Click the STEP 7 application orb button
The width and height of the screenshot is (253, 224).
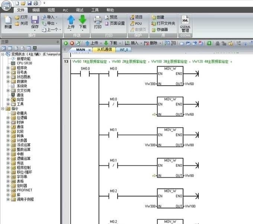coord(6,6)
